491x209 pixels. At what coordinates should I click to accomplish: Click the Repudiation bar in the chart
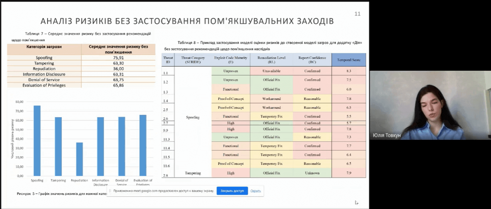(79, 159)
